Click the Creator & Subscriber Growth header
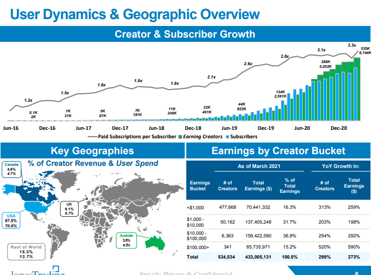Viewport: 371px width, 275px height. 185,34
